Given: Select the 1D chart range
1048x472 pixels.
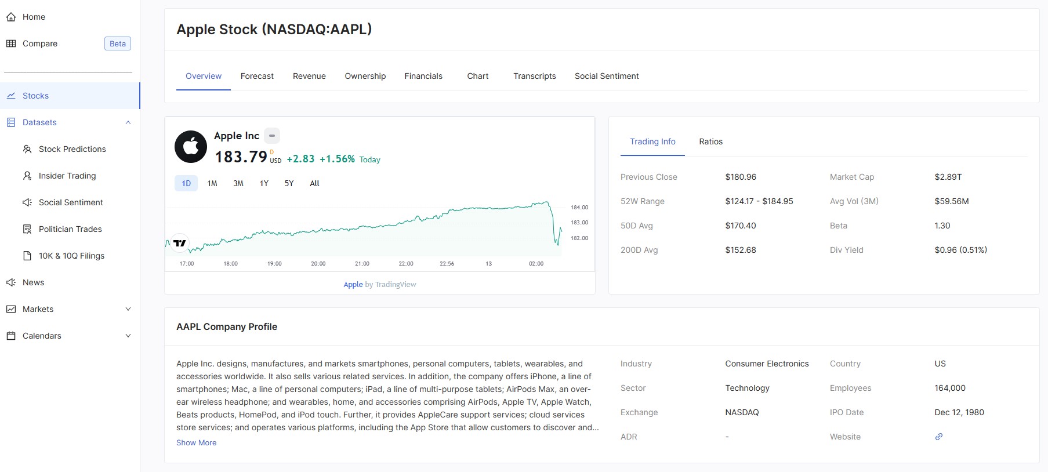Looking at the screenshot, I should tap(186, 183).
